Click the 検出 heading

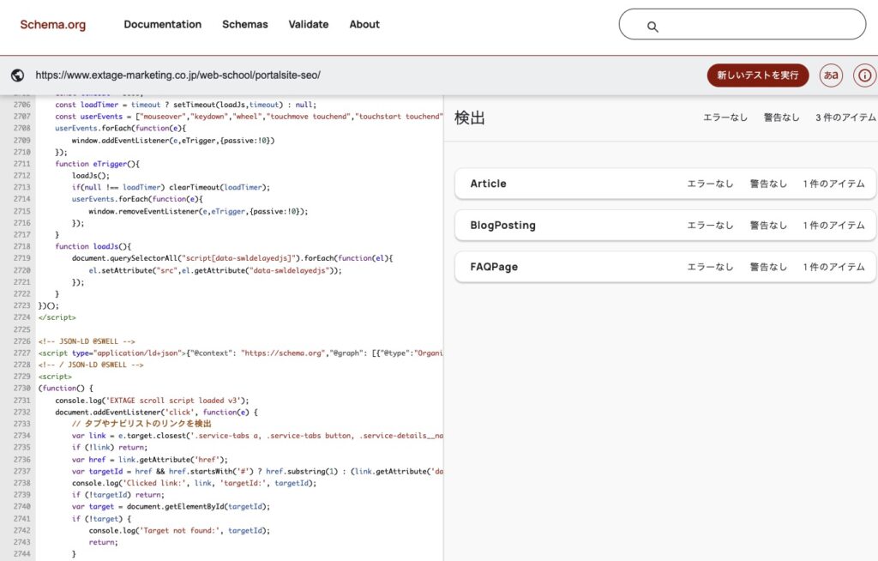click(470, 118)
